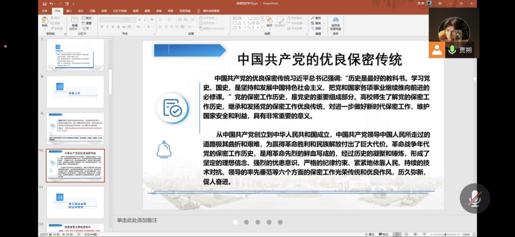Image resolution: width=515 pixels, height=237 pixels.
Task: Switch to the View (视图) tab
Action: click(x=147, y=11)
